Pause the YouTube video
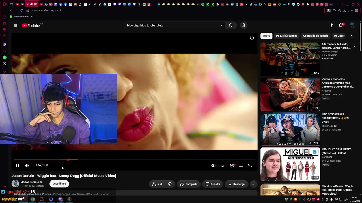 coord(18,166)
